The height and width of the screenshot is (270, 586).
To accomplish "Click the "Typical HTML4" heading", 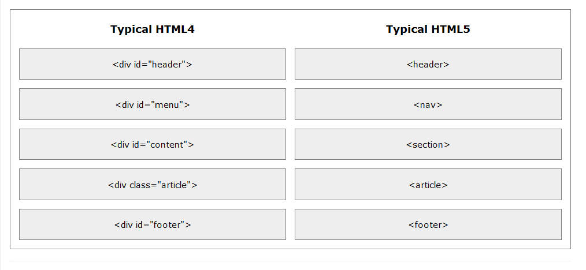I will point(153,29).
